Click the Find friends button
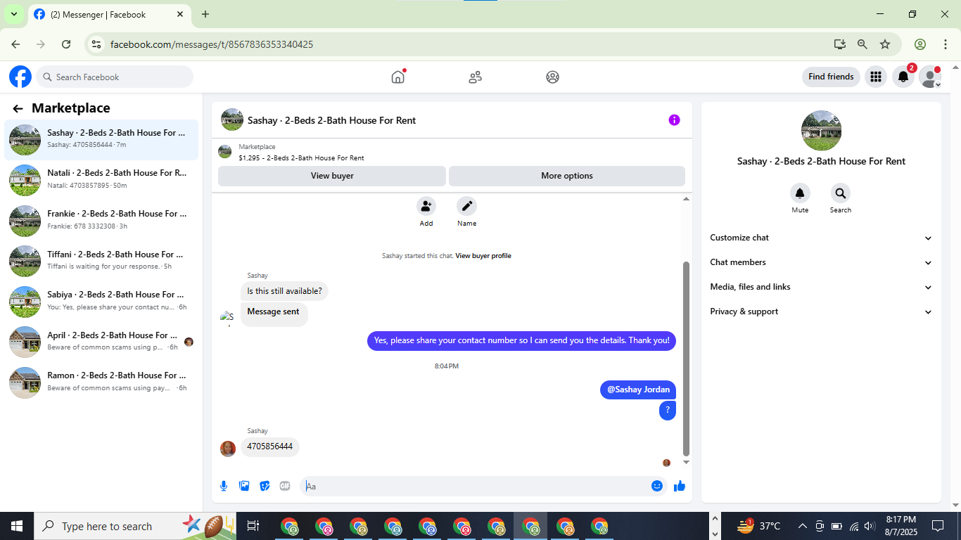The height and width of the screenshot is (540, 961). [x=831, y=77]
